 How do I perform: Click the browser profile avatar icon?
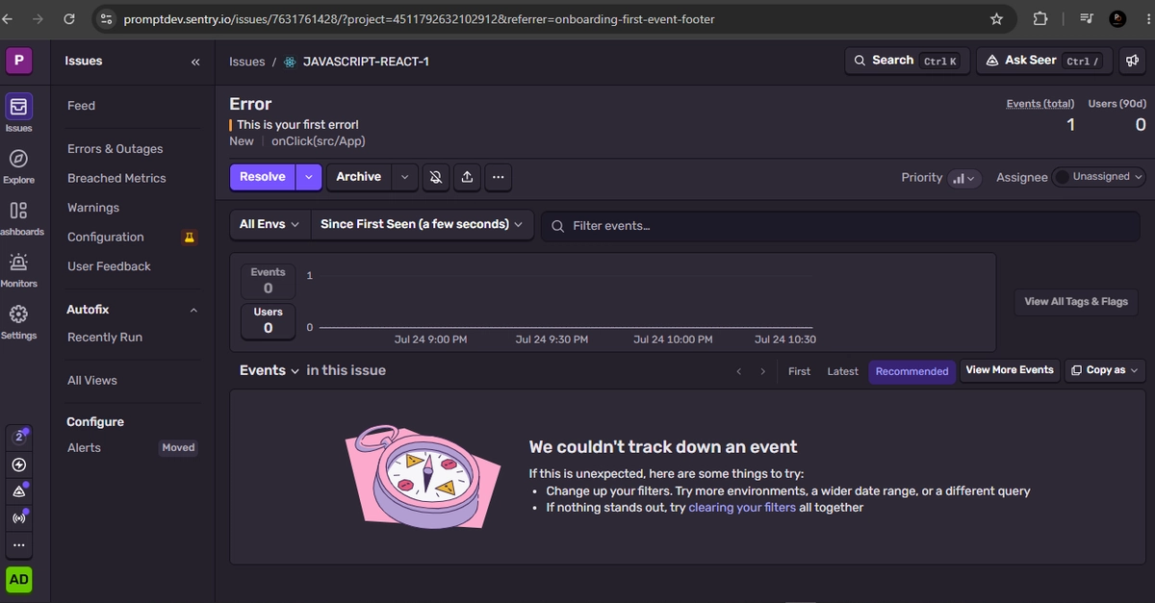[x=1117, y=18]
